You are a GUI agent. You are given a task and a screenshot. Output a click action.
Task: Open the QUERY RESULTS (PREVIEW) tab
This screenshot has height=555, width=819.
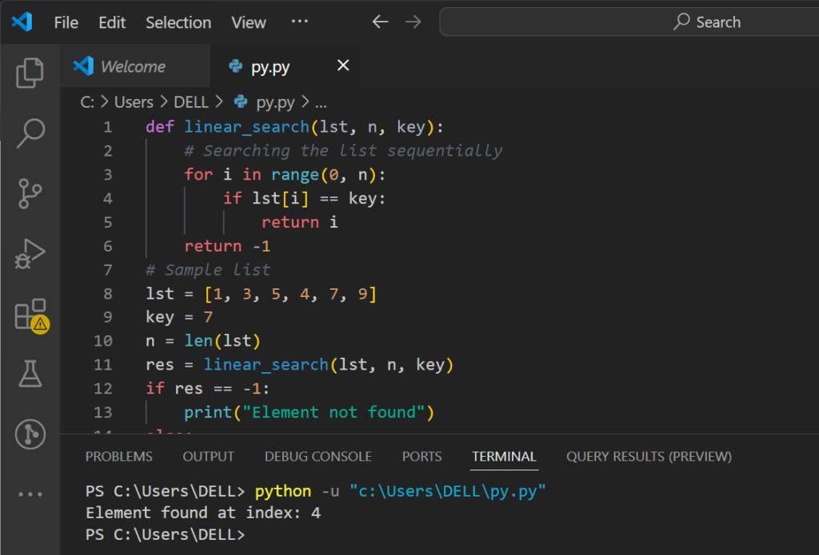coord(649,457)
